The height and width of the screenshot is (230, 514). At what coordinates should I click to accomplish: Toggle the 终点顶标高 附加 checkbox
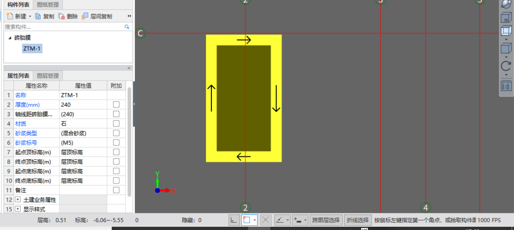pos(116,161)
